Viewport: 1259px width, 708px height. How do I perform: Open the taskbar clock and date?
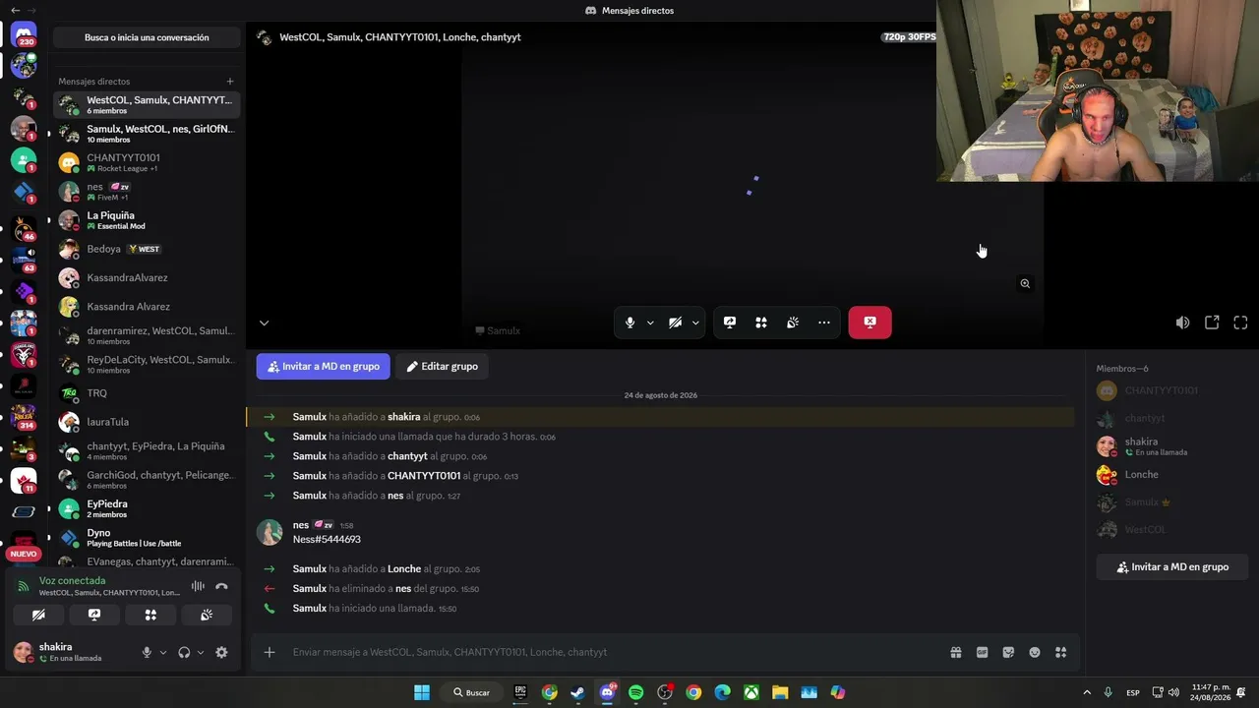1211,692
